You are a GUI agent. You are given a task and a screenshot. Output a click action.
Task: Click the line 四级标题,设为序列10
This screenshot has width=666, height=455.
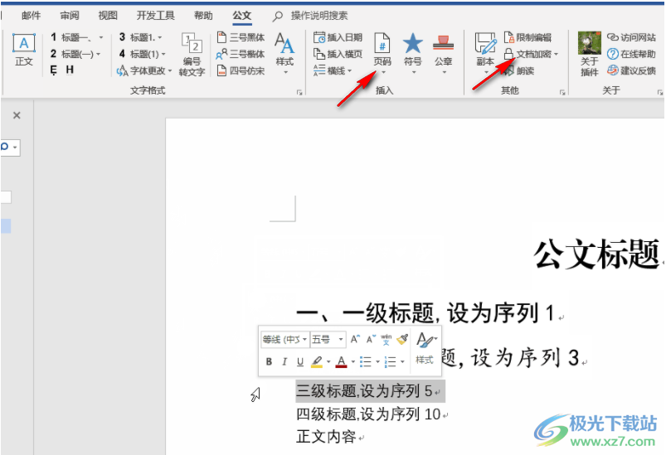pyautogui.click(x=369, y=414)
